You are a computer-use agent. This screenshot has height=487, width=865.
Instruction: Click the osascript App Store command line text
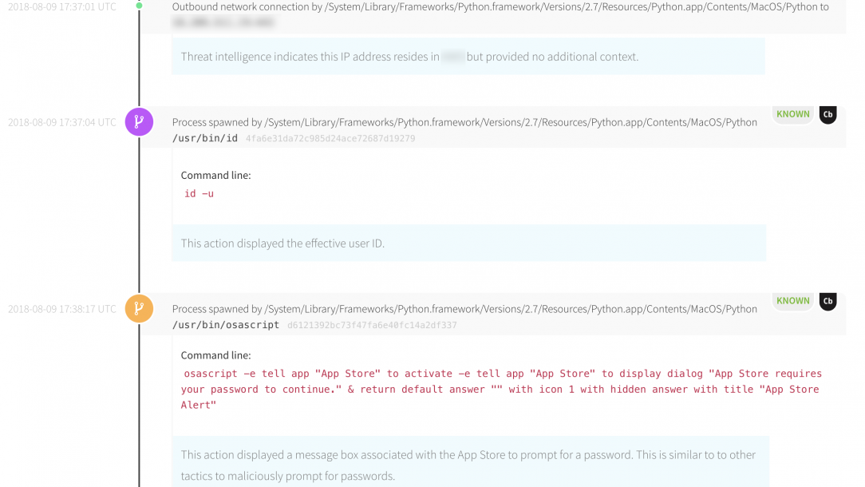[x=501, y=389]
